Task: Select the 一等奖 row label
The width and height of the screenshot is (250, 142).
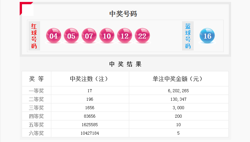Action: click(36, 91)
